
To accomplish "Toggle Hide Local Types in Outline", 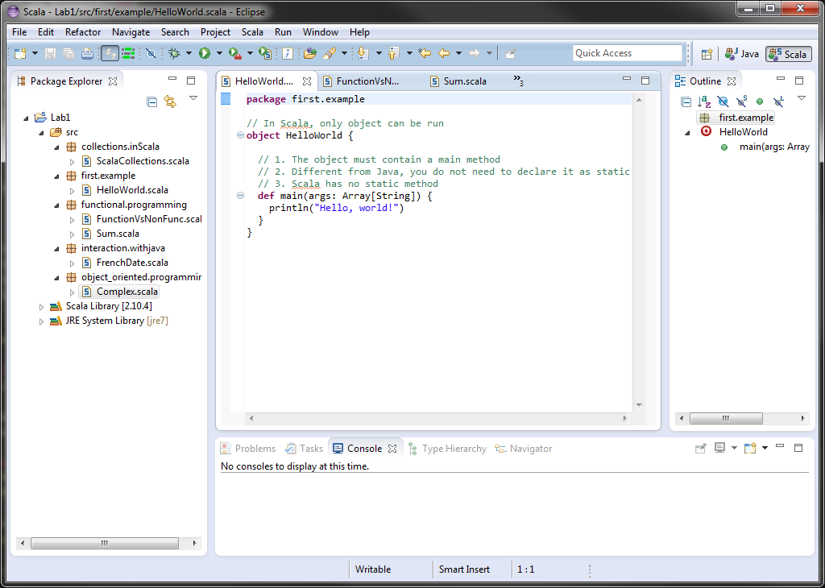I will pos(779,101).
